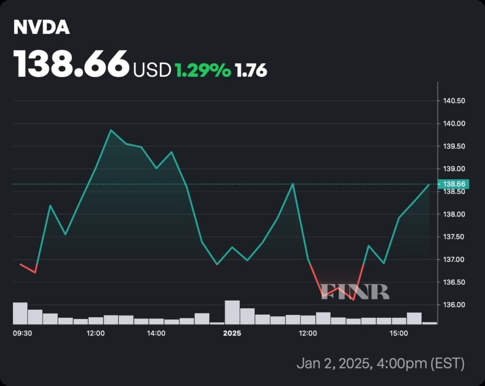Viewport: 485px width, 386px height.
Task: Select the 140.00 price axis label
Action: tap(454, 123)
